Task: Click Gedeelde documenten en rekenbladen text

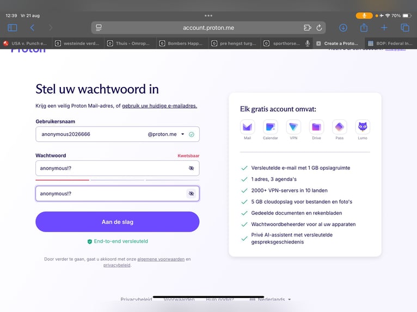Action: point(297,213)
